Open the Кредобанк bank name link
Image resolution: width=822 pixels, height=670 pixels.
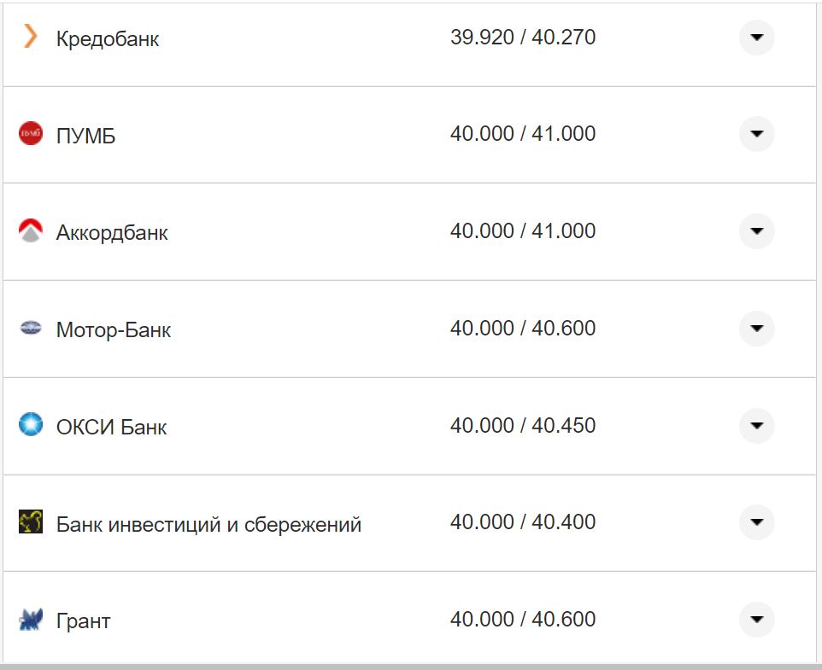click(108, 39)
